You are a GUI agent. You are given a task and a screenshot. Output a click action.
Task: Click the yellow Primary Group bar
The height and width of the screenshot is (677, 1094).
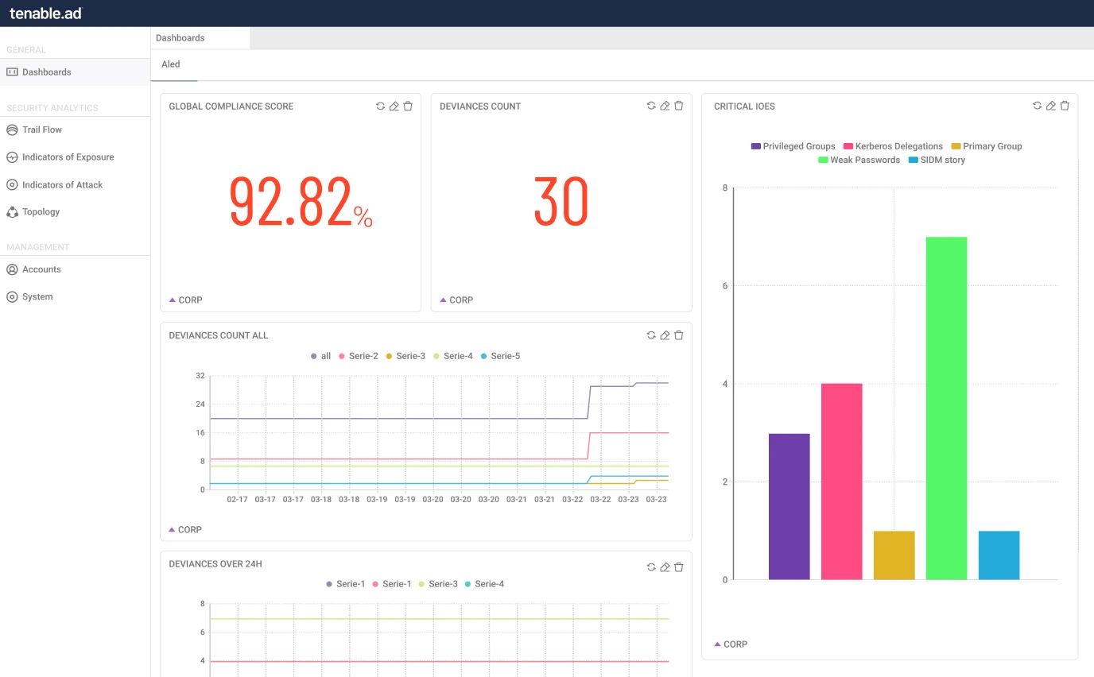click(894, 555)
